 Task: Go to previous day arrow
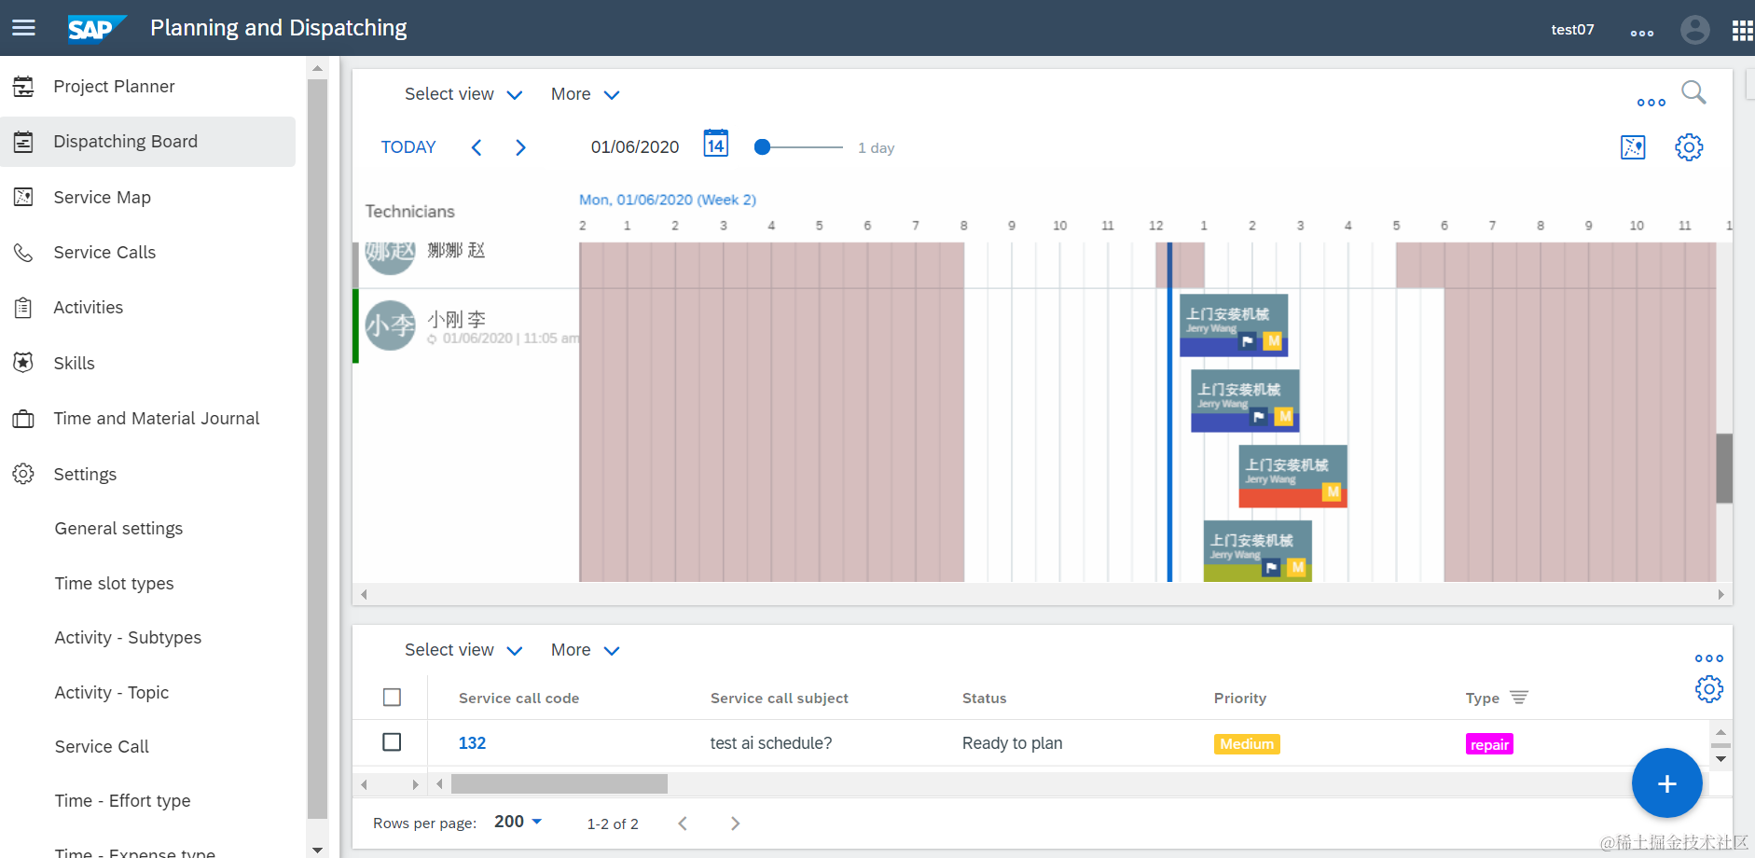(477, 147)
